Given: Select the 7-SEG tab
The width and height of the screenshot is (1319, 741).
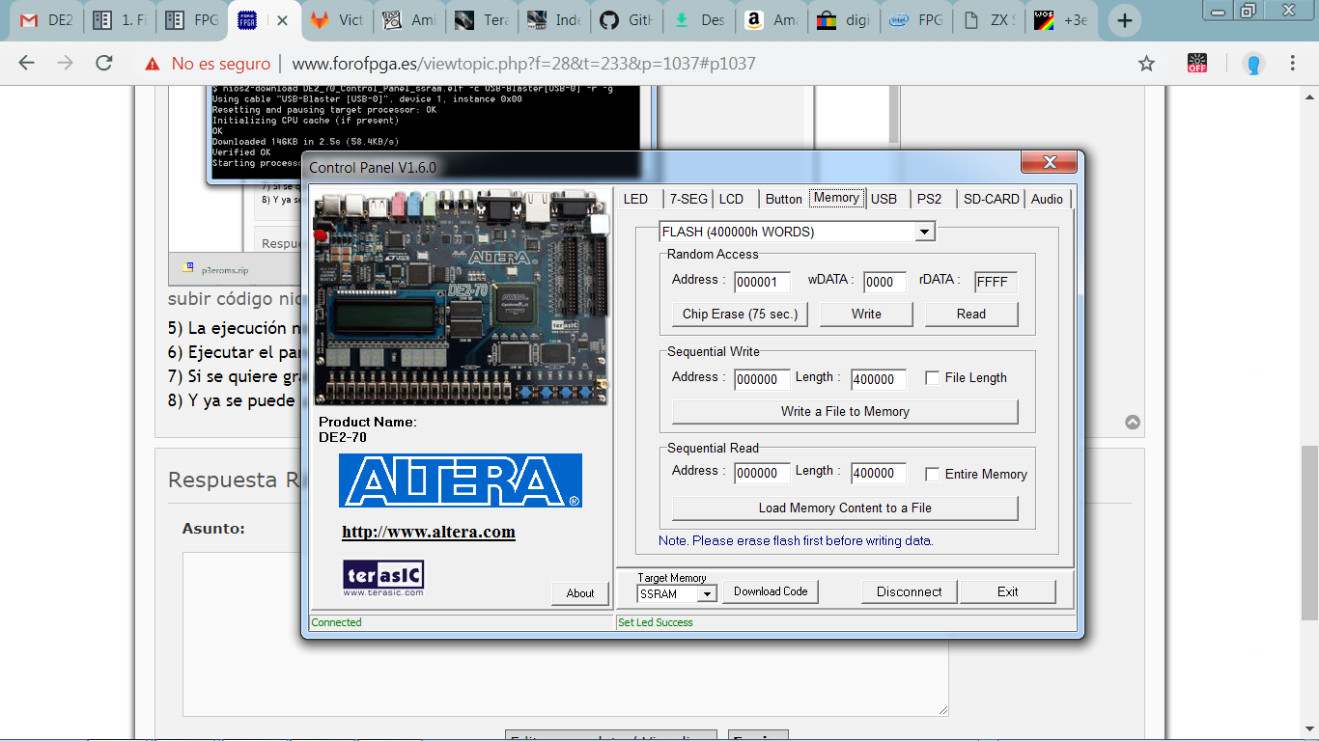Looking at the screenshot, I should [x=688, y=199].
